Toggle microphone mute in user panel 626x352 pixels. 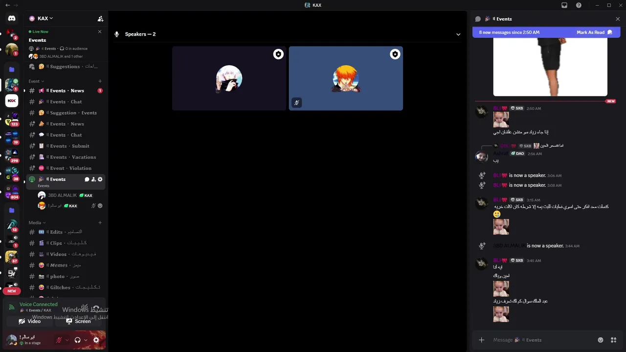point(59,340)
